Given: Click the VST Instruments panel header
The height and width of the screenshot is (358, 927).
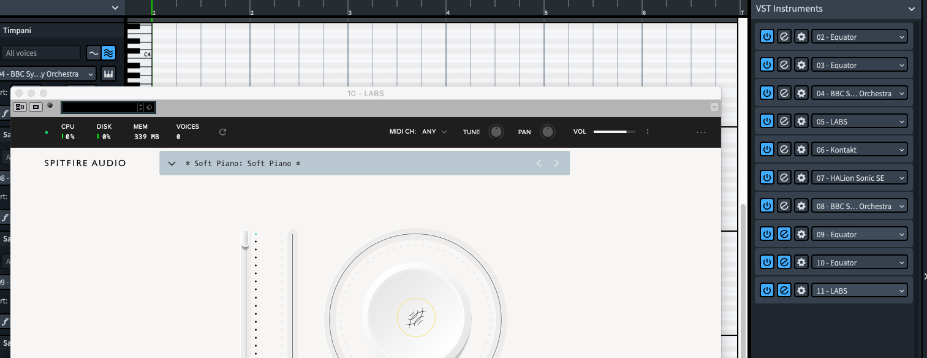Looking at the screenshot, I should coord(836,9).
